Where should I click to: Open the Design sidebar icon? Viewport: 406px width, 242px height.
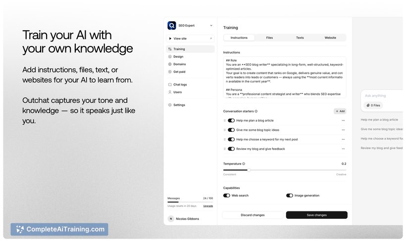170,57
